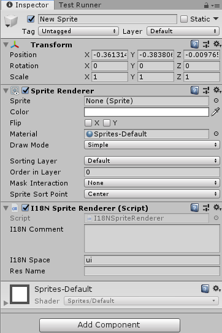
Task: Open Sprites-Default material help icon
Action: [x=205, y=289]
